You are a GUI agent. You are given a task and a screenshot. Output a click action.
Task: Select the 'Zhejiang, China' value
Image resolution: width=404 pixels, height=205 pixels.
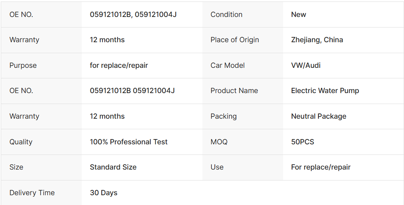tap(317, 40)
